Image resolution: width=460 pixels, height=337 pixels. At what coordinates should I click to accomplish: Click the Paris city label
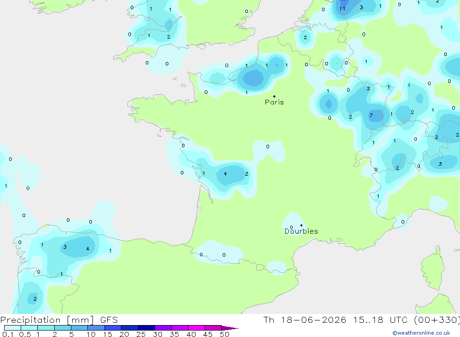tap(274, 102)
